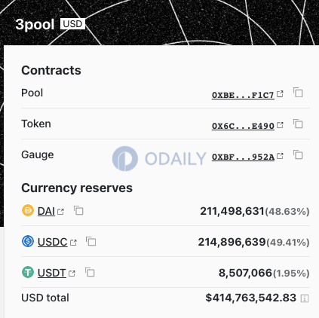Click the USD total info icon
This screenshot has height=318, width=319.
point(305,298)
